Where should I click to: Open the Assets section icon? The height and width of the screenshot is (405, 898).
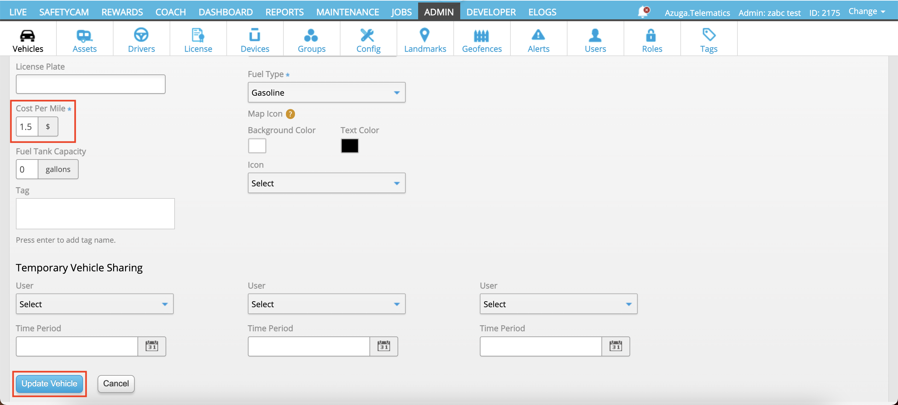(84, 35)
